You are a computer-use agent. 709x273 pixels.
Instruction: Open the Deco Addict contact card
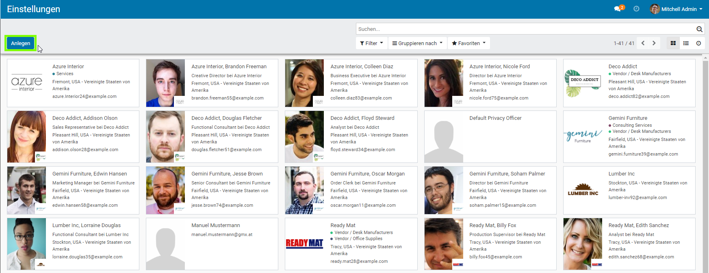point(629,83)
